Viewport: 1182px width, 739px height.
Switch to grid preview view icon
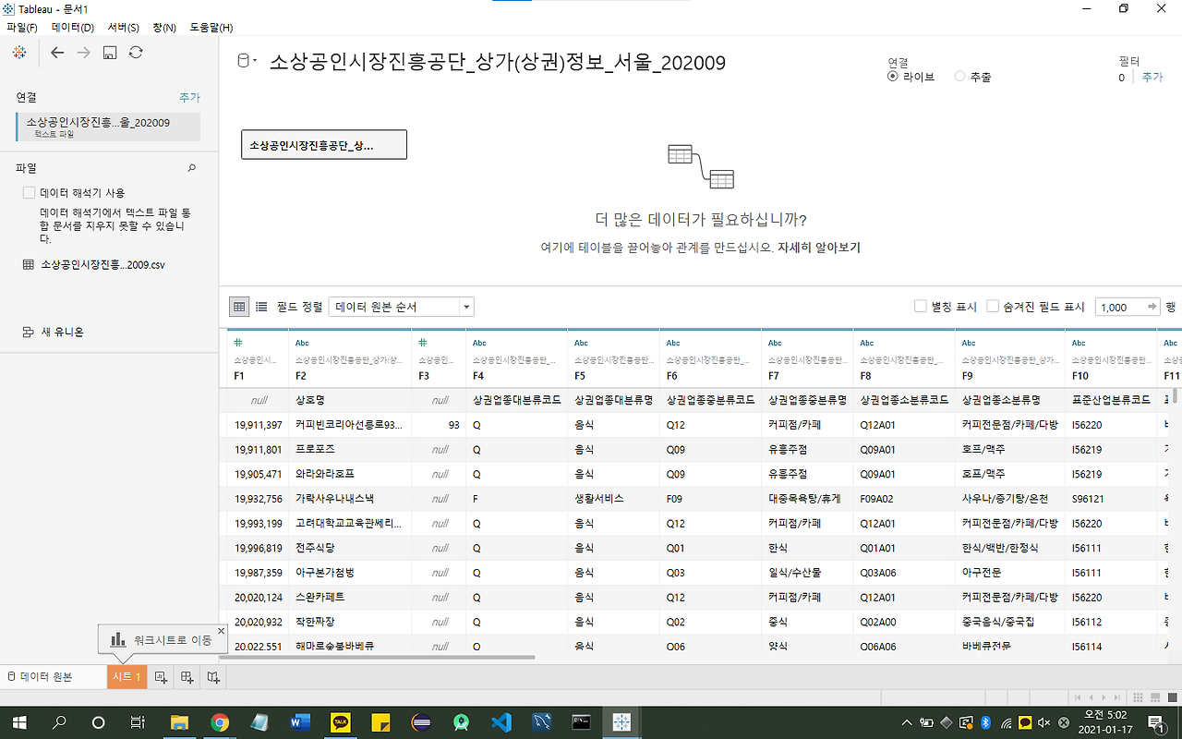pyautogui.click(x=239, y=307)
